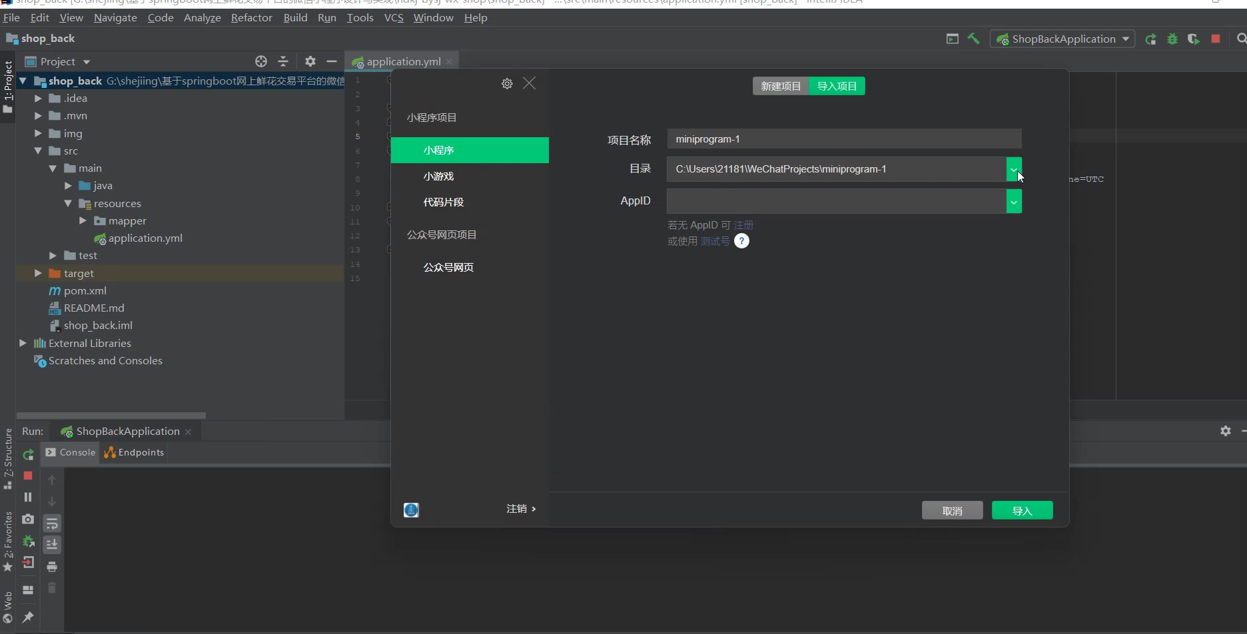1247x634 pixels.
Task: Open the Select Run Target window icon
Action: pyautogui.click(x=953, y=39)
